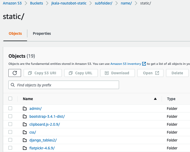Click the folder icon beside clipboard.js-2.0.9/
The image size is (190, 152).
pos(25,124)
